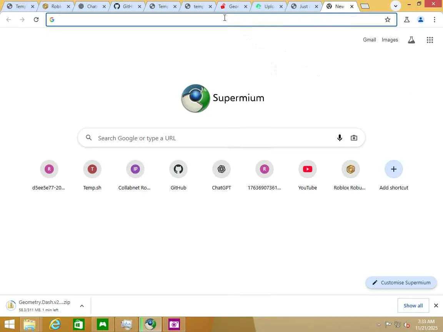Image resolution: width=443 pixels, height=332 pixels.
Task: Open the profile avatar icon in the toolbar
Action: (420, 20)
